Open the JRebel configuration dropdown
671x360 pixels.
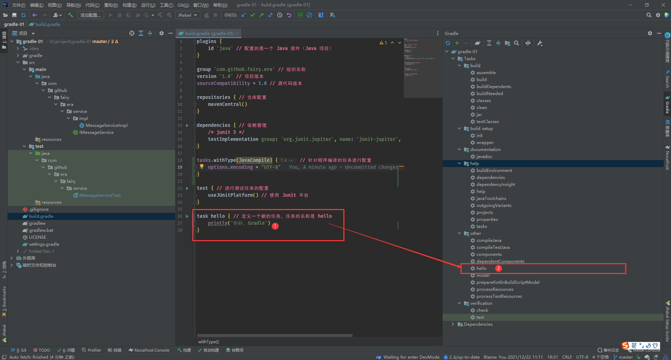[x=187, y=15]
